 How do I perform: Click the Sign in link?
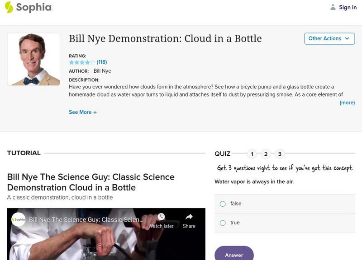pyautogui.click(x=348, y=7)
